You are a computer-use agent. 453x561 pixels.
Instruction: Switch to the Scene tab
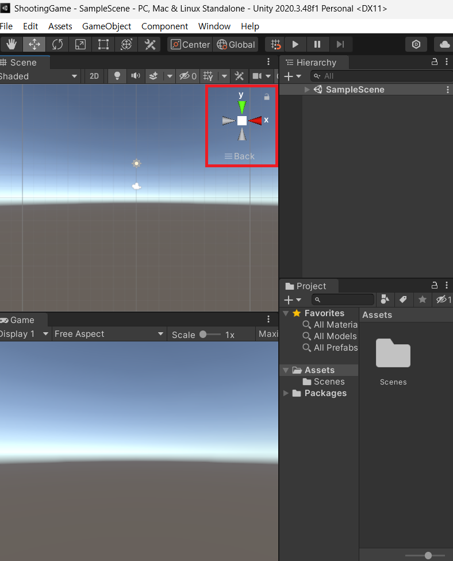[24, 63]
